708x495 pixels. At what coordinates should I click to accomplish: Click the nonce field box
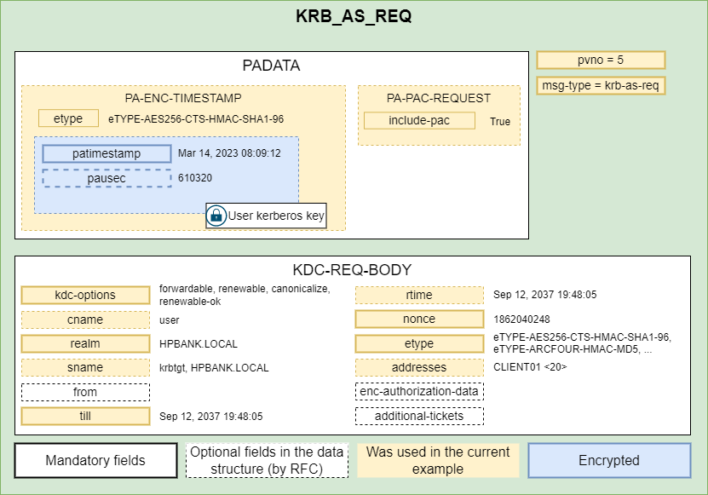coord(419,319)
